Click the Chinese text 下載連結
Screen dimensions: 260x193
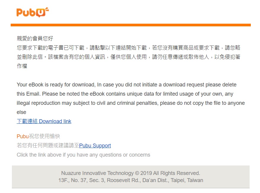click(x=27, y=121)
